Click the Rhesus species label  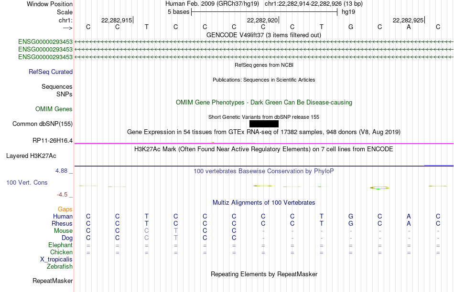pos(62,223)
